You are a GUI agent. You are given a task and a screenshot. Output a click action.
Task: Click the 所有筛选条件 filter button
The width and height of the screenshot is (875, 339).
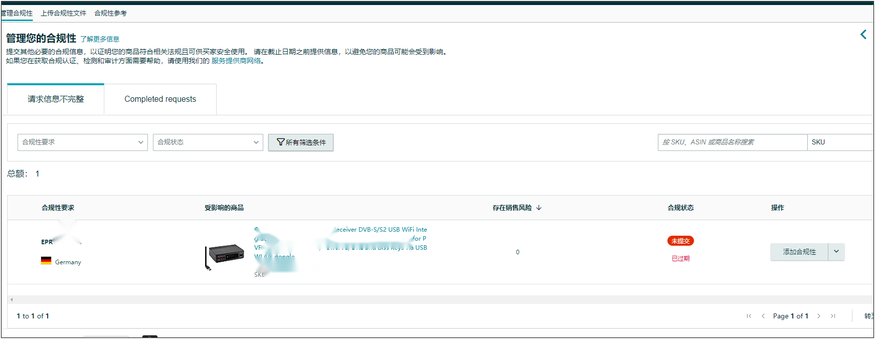tap(301, 142)
